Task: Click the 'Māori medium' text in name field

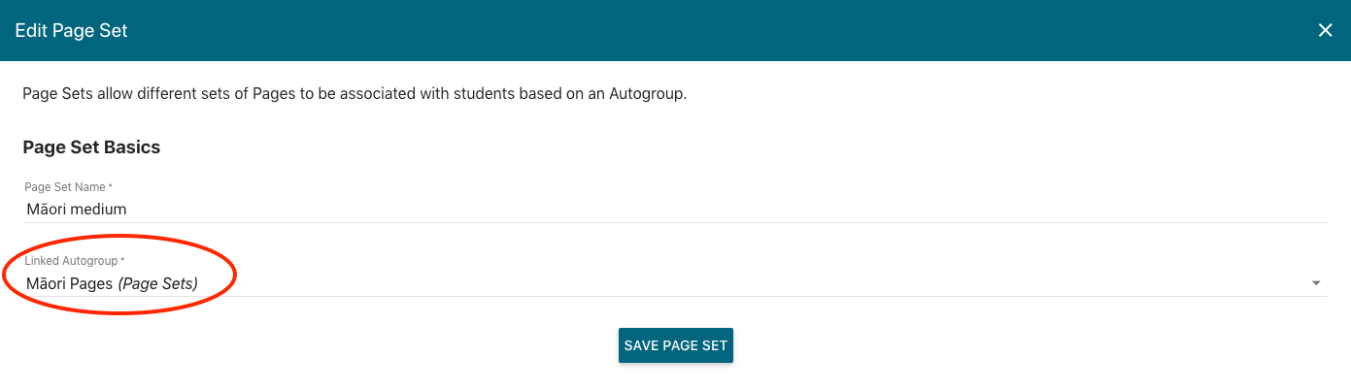Action: click(77, 209)
